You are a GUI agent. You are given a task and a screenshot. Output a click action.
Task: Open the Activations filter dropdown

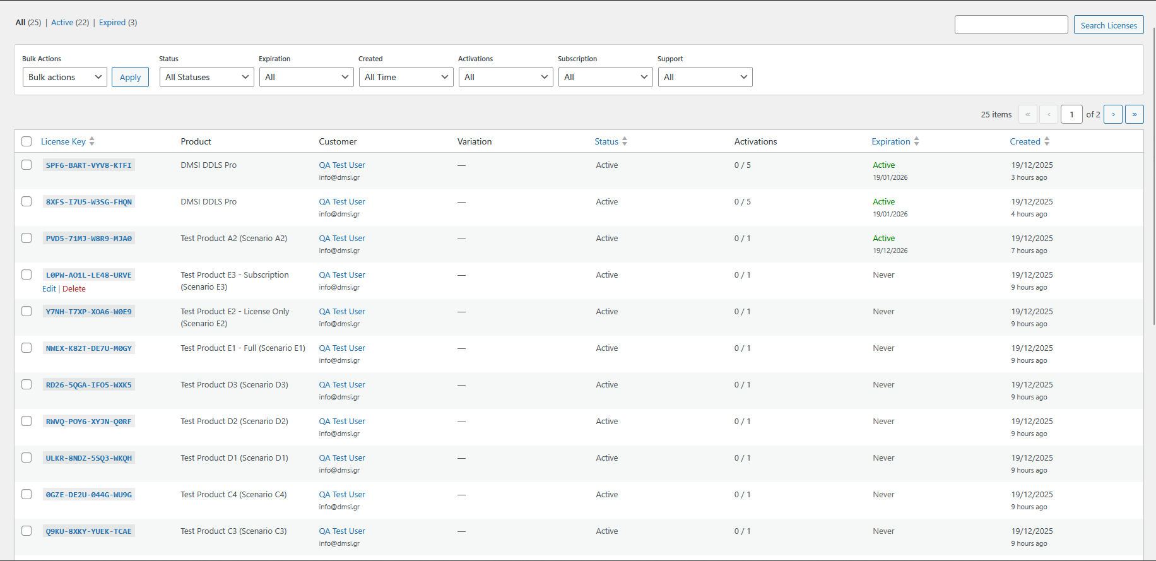click(x=506, y=77)
